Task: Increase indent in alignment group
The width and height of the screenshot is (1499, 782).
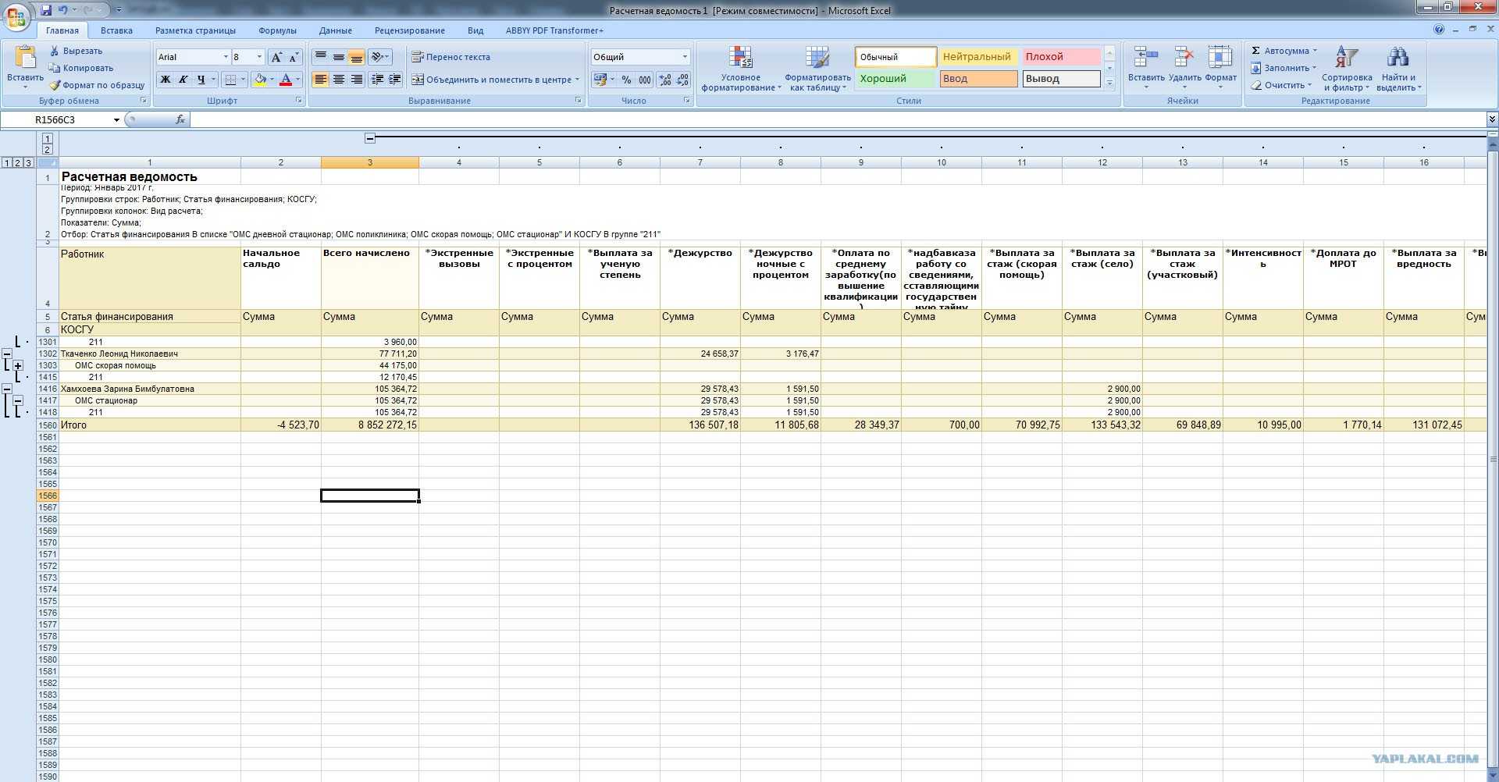Action: point(395,80)
